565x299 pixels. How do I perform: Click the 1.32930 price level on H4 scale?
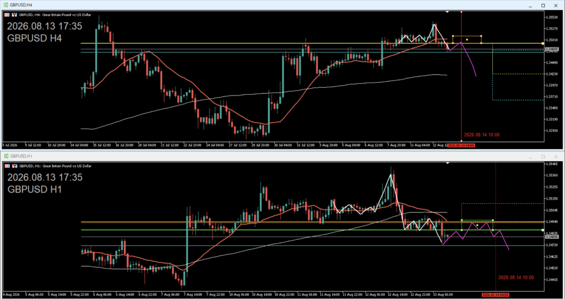[x=552, y=130]
